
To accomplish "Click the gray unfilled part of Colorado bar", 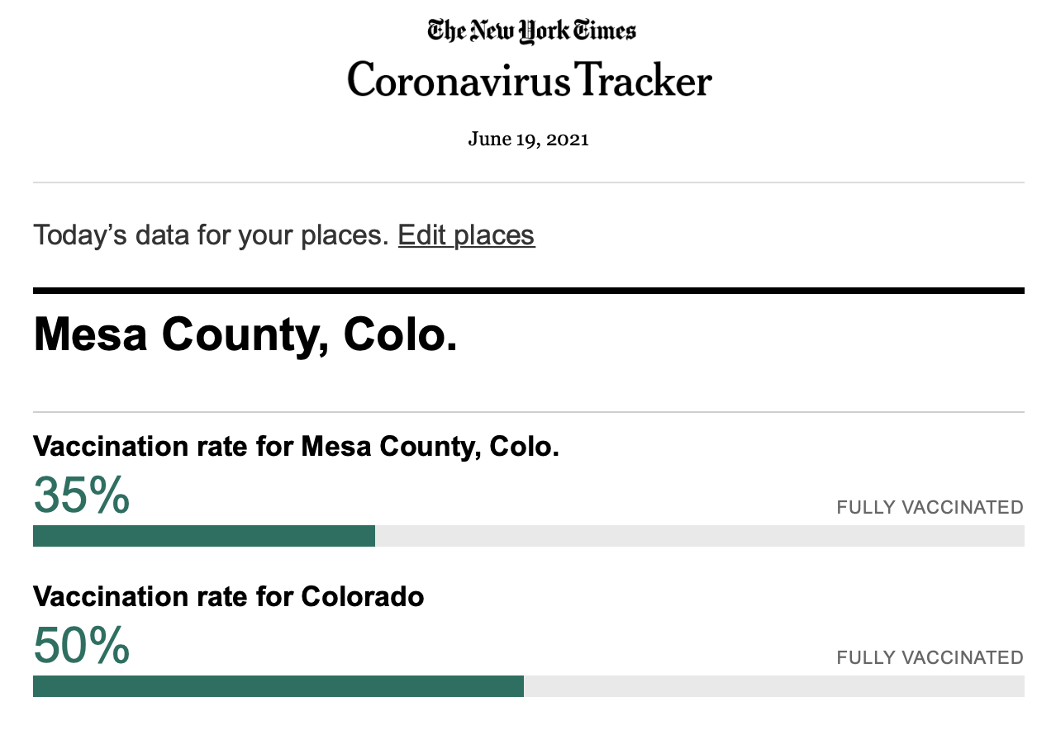I will 774,686.
